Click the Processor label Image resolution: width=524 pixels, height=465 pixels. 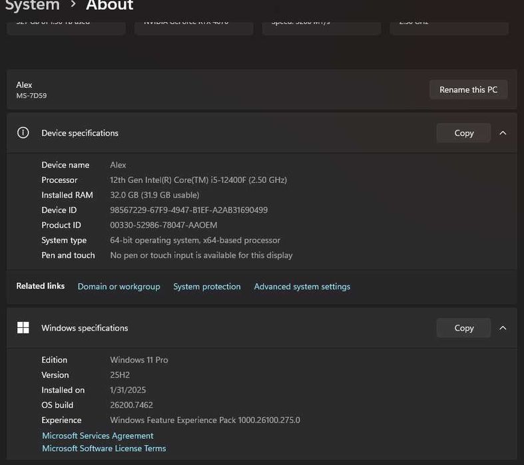tap(59, 180)
